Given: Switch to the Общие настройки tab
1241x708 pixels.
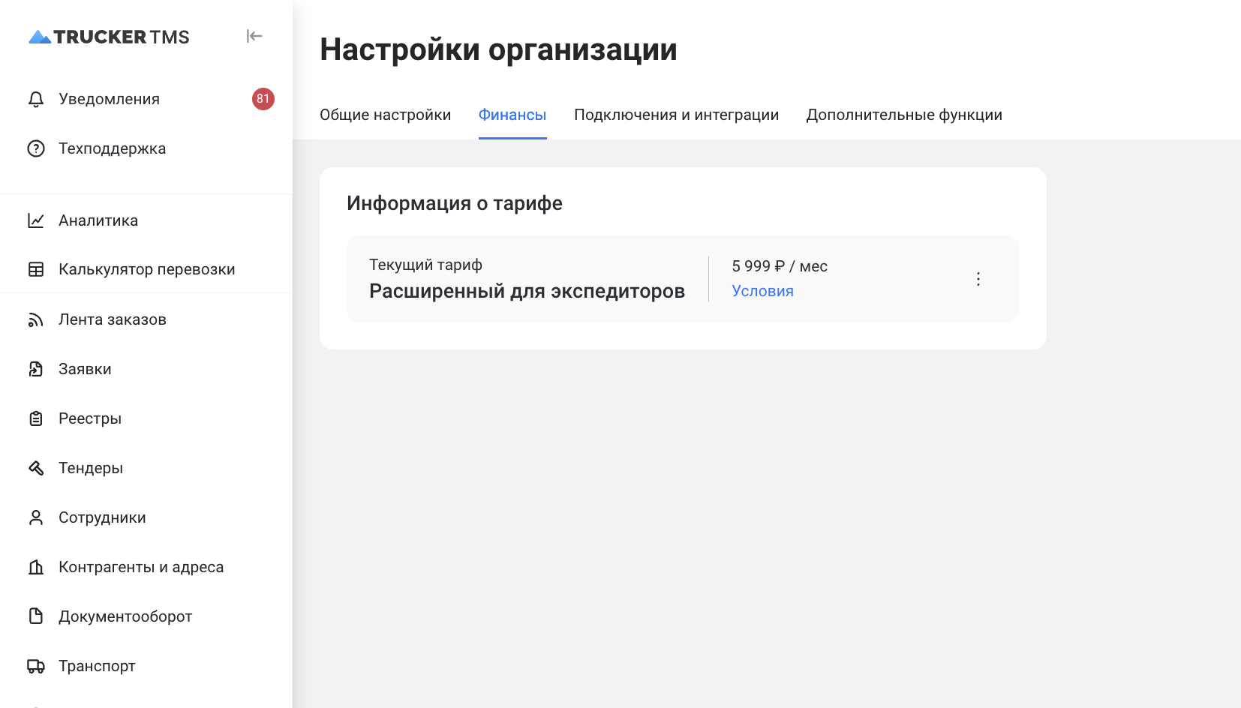Looking at the screenshot, I should point(385,115).
